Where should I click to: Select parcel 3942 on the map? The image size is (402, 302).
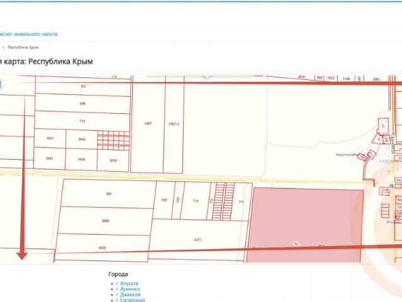click(x=82, y=140)
